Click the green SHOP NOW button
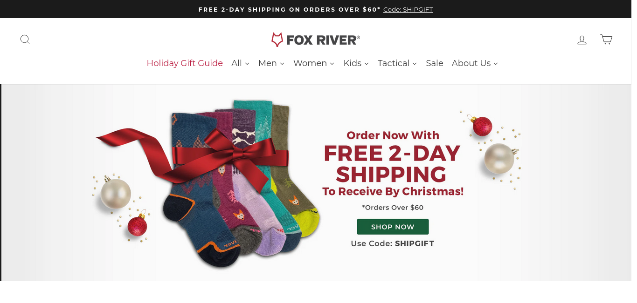 (x=393, y=227)
